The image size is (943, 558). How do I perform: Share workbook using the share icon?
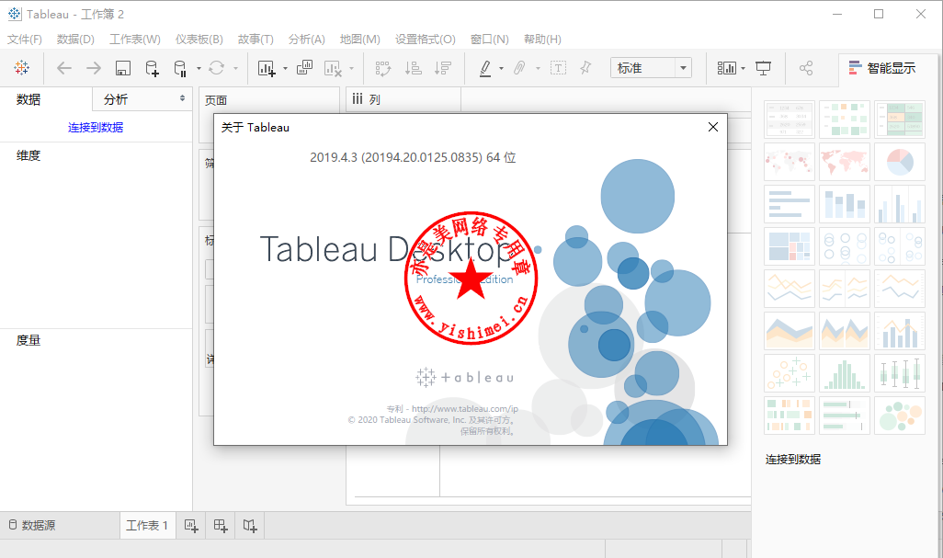806,68
